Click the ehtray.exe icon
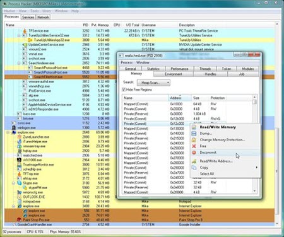 [20, 178]
